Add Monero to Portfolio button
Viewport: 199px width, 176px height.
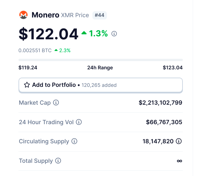pos(101,85)
